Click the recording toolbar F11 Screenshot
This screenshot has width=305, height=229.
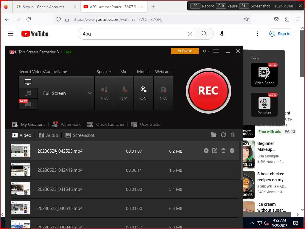pos(255,6)
